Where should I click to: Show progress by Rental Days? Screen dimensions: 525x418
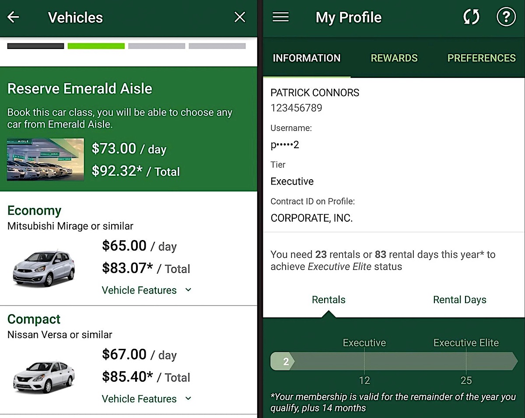pyautogui.click(x=459, y=300)
